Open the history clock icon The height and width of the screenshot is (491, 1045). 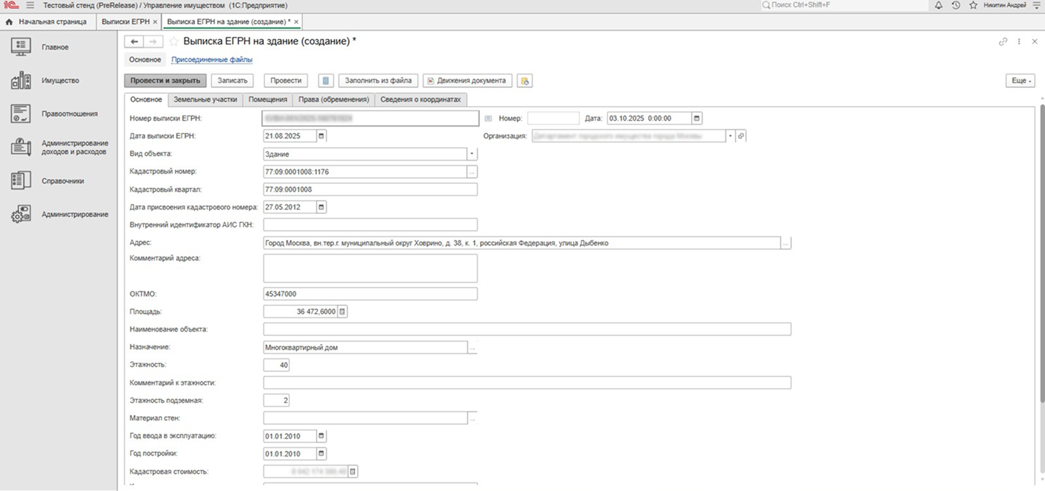(955, 5)
